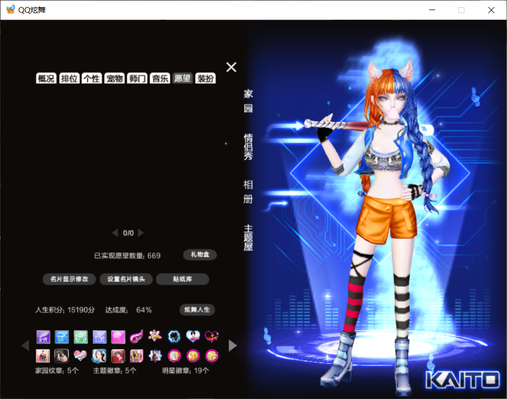Select the pink heart star badge
The height and width of the screenshot is (399, 507).
point(80,356)
